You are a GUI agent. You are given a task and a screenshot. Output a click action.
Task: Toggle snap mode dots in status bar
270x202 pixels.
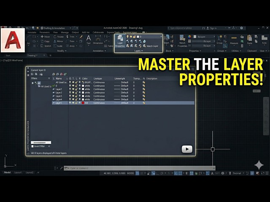(x=142, y=173)
